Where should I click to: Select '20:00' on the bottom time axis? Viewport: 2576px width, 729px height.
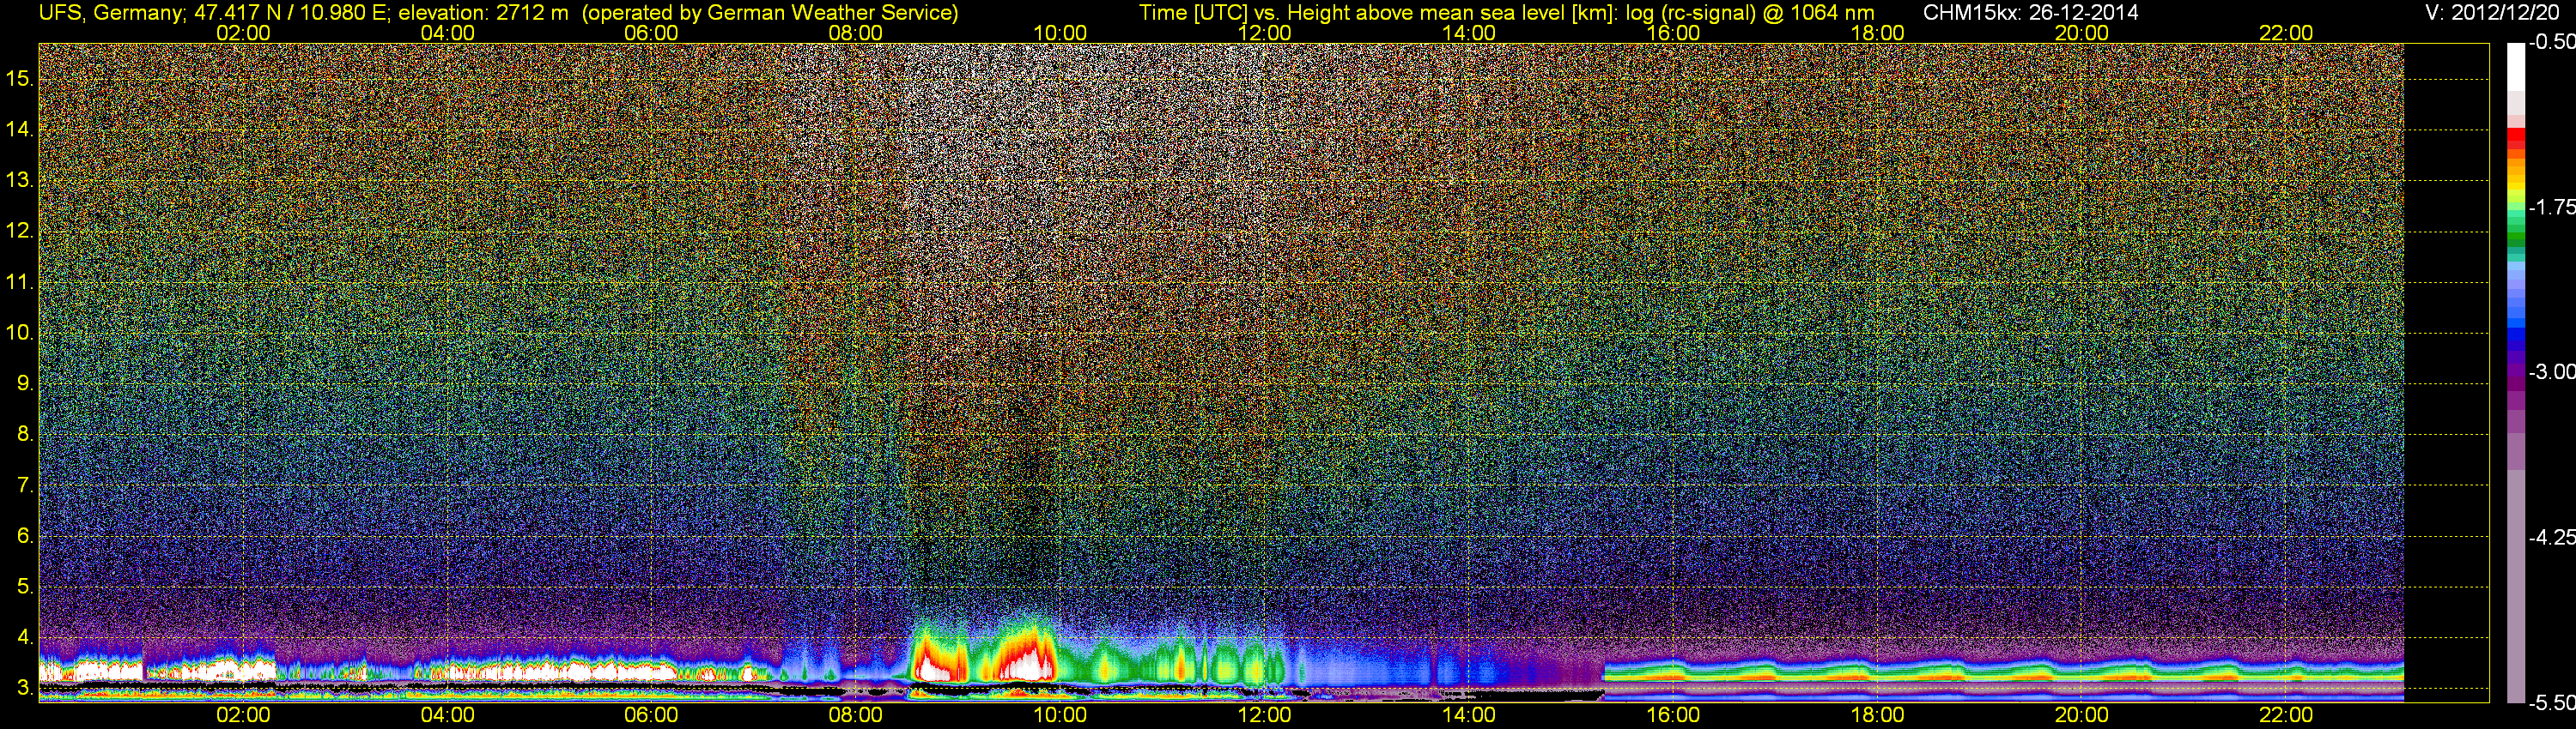point(2082,715)
